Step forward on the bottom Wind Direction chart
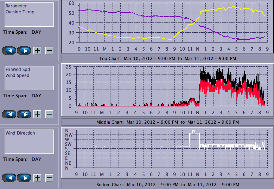 (24, 178)
